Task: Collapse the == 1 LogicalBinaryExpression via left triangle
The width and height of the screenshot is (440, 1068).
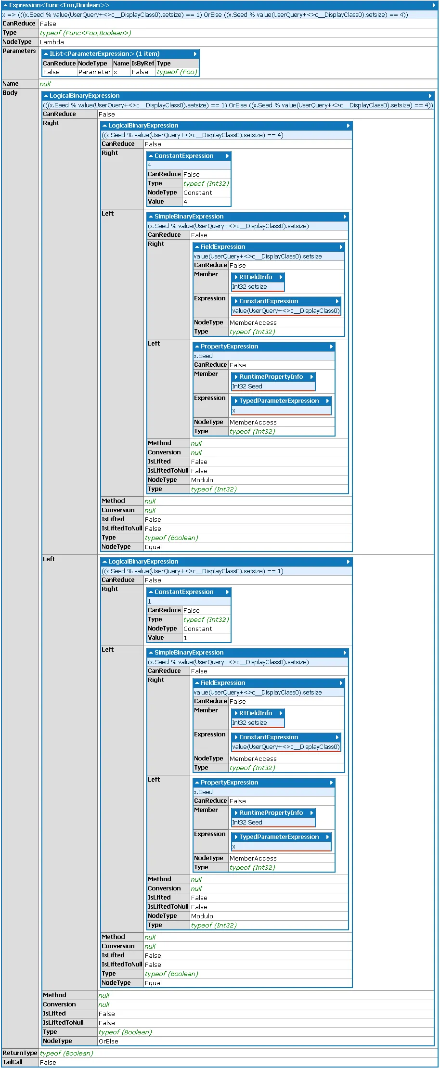Action: (x=104, y=562)
